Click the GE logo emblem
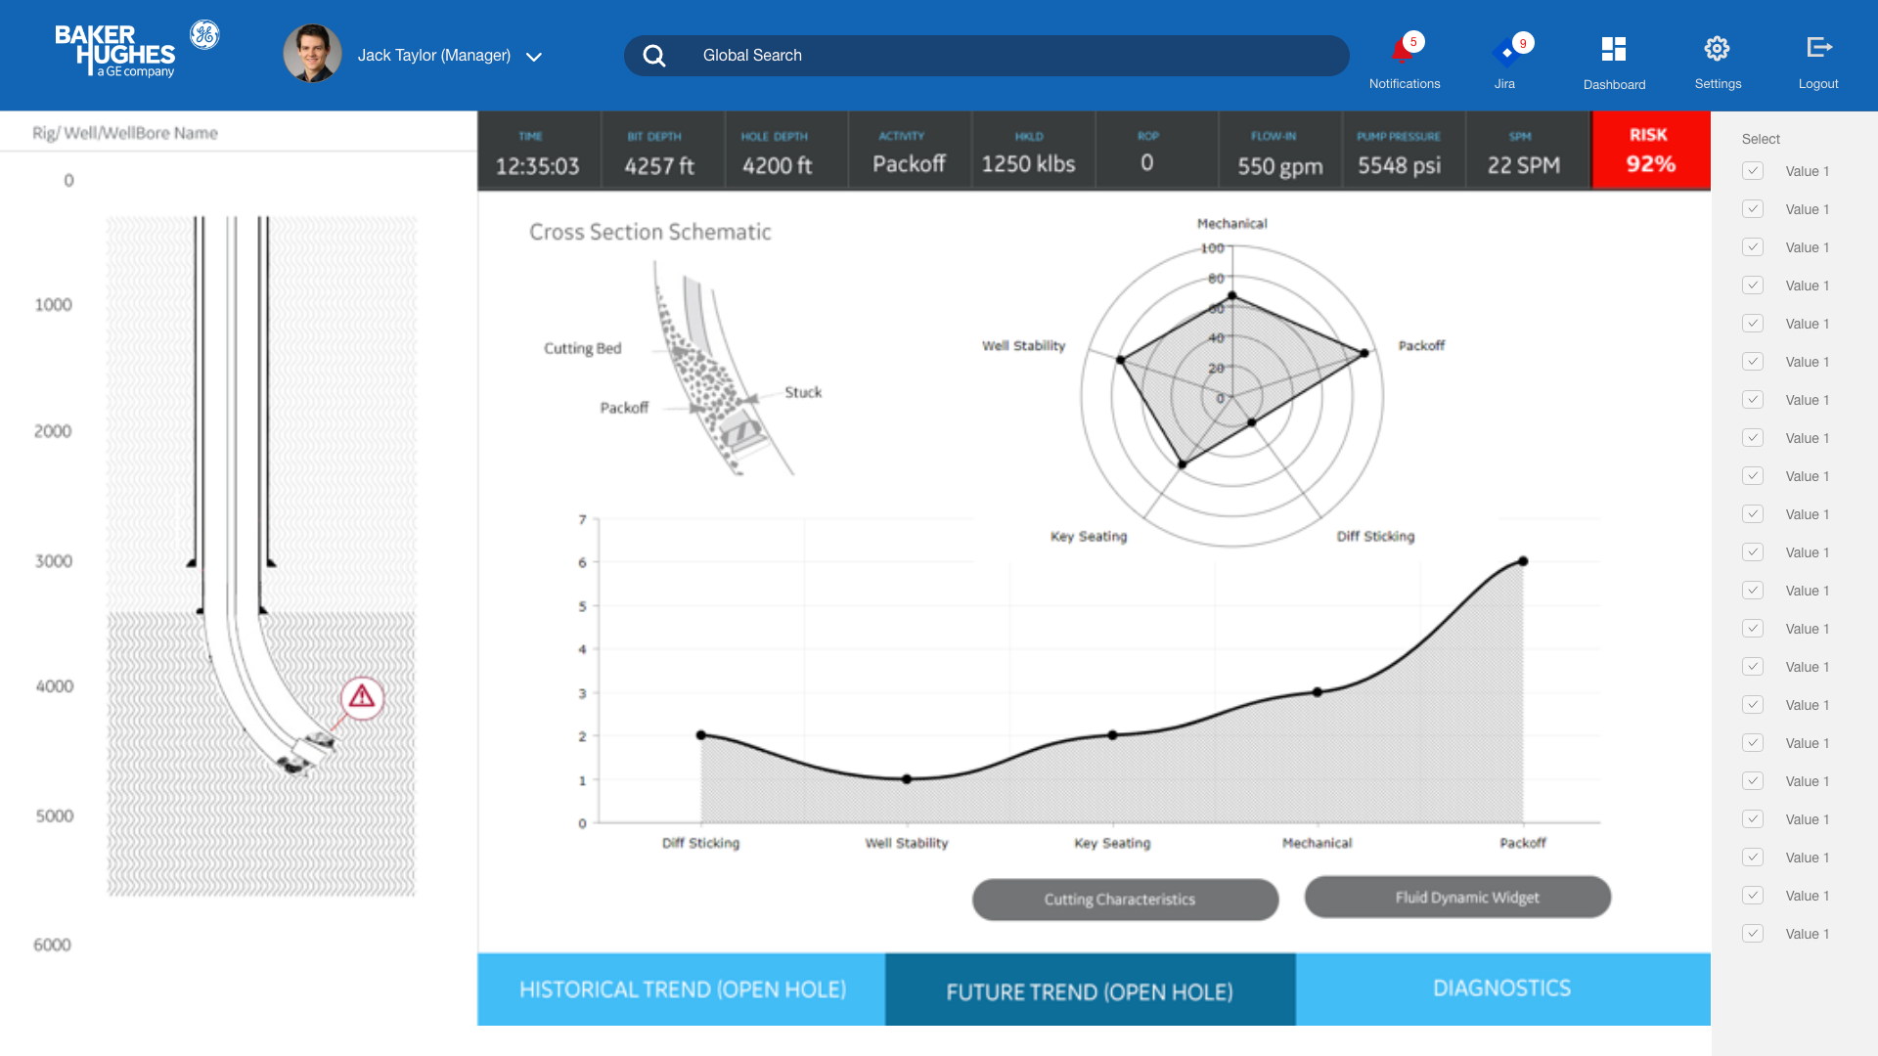This screenshot has width=1878, height=1056. coord(204,35)
